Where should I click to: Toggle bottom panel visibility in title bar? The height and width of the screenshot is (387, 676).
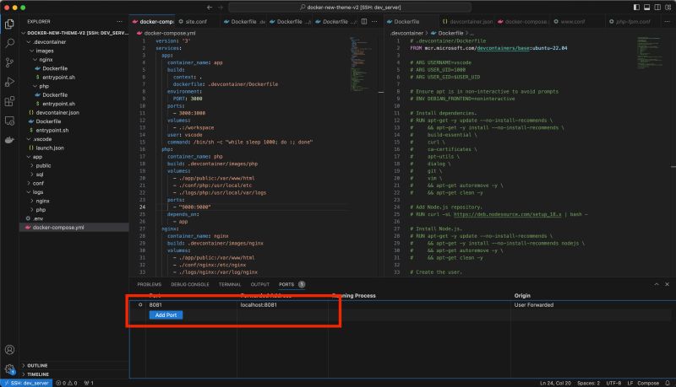pos(646,8)
